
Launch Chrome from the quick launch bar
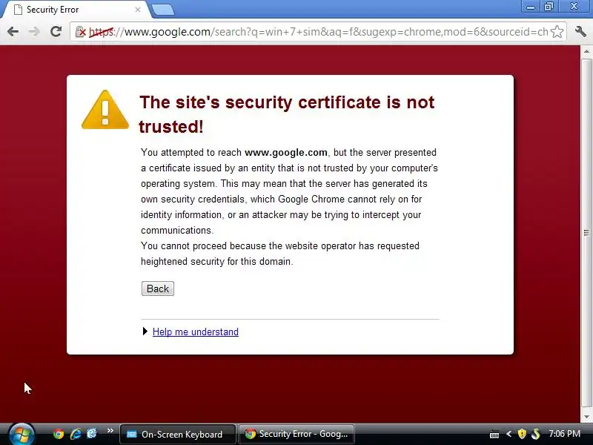(59, 434)
